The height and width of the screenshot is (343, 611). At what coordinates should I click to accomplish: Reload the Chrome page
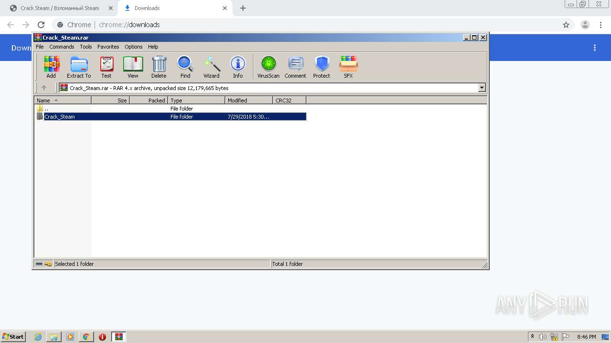pos(41,25)
